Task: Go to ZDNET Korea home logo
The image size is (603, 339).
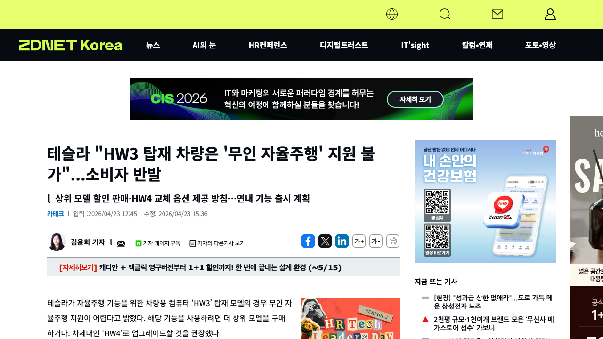Action: pos(70,45)
